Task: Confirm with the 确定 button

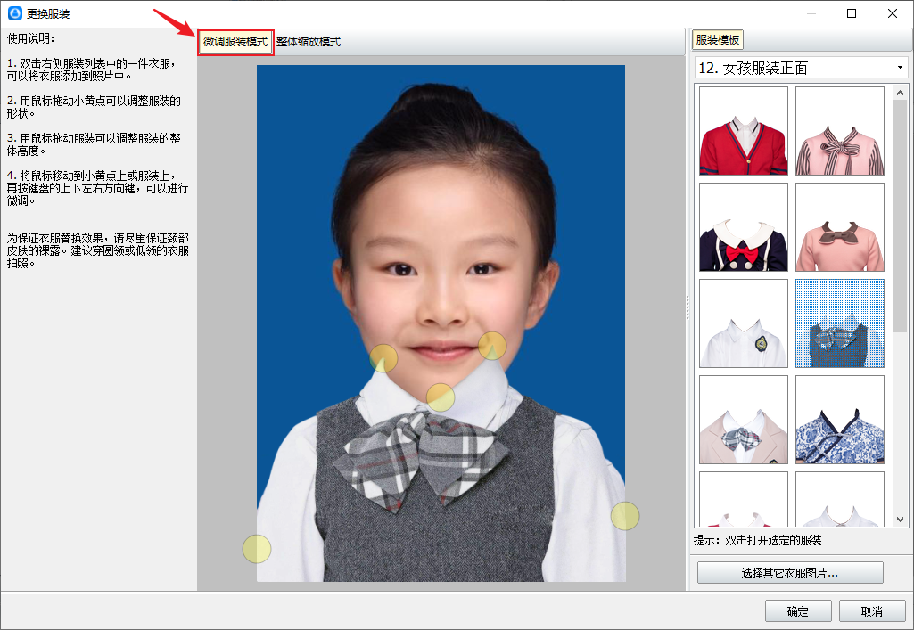Action: point(797,611)
